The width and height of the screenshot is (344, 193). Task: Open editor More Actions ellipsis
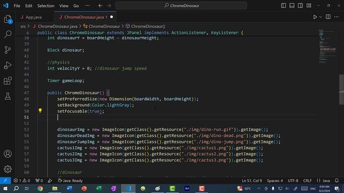(336, 17)
